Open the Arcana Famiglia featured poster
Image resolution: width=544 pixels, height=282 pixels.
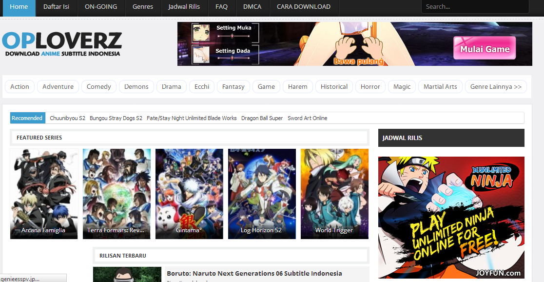pyautogui.click(x=44, y=194)
